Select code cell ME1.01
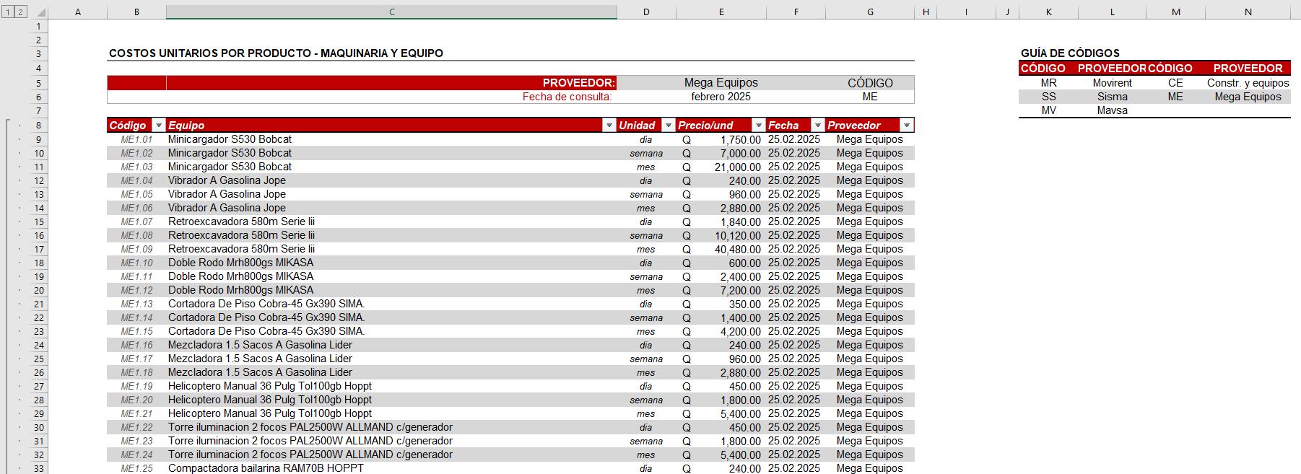Screen dimensions: 1301x474 136,139
